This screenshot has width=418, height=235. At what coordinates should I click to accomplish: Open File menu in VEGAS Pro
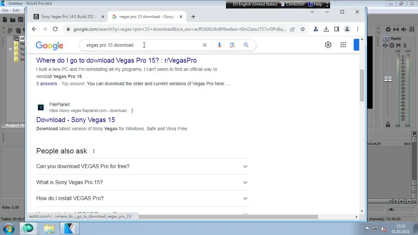pyautogui.click(x=5, y=10)
